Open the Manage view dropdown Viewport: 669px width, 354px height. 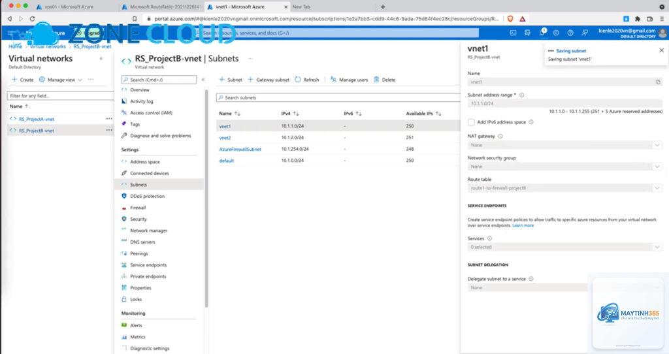coord(61,80)
